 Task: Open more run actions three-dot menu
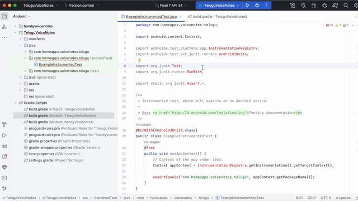266,5
